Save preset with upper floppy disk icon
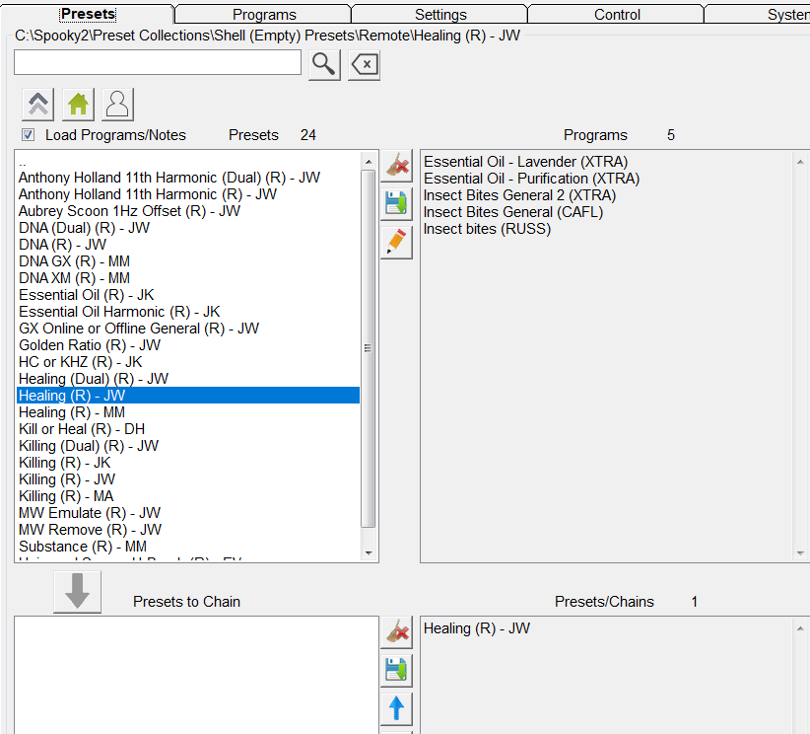Screen dimensions: 810x734 pyautogui.click(x=396, y=203)
